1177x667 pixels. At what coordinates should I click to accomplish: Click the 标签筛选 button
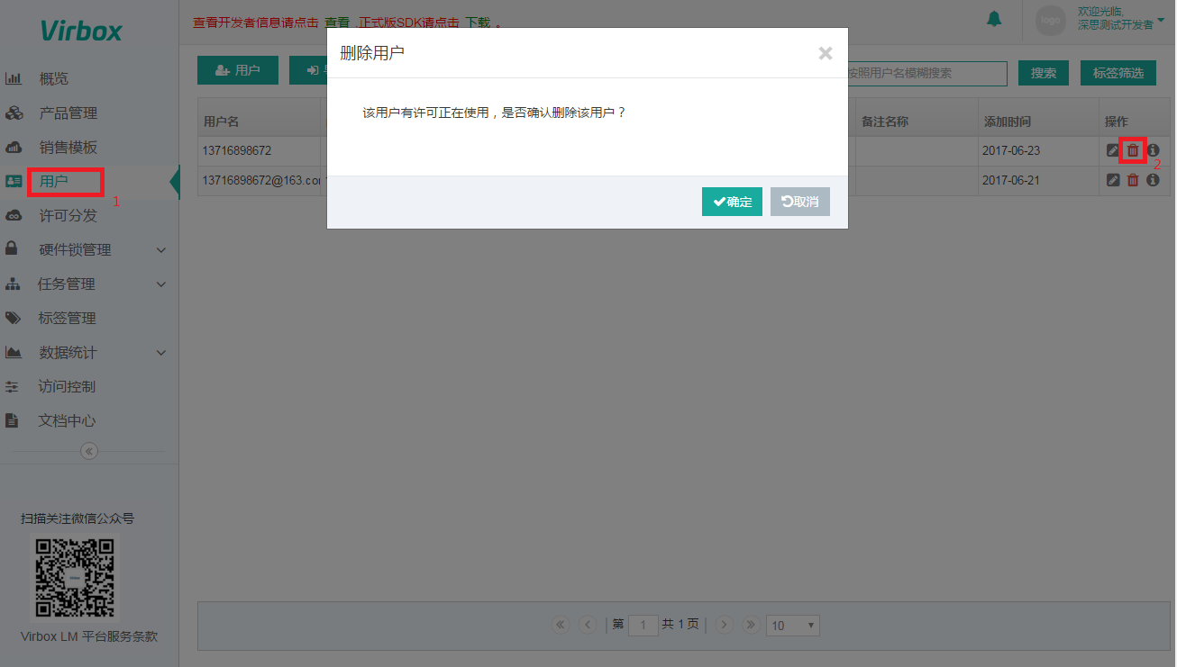tap(1118, 73)
